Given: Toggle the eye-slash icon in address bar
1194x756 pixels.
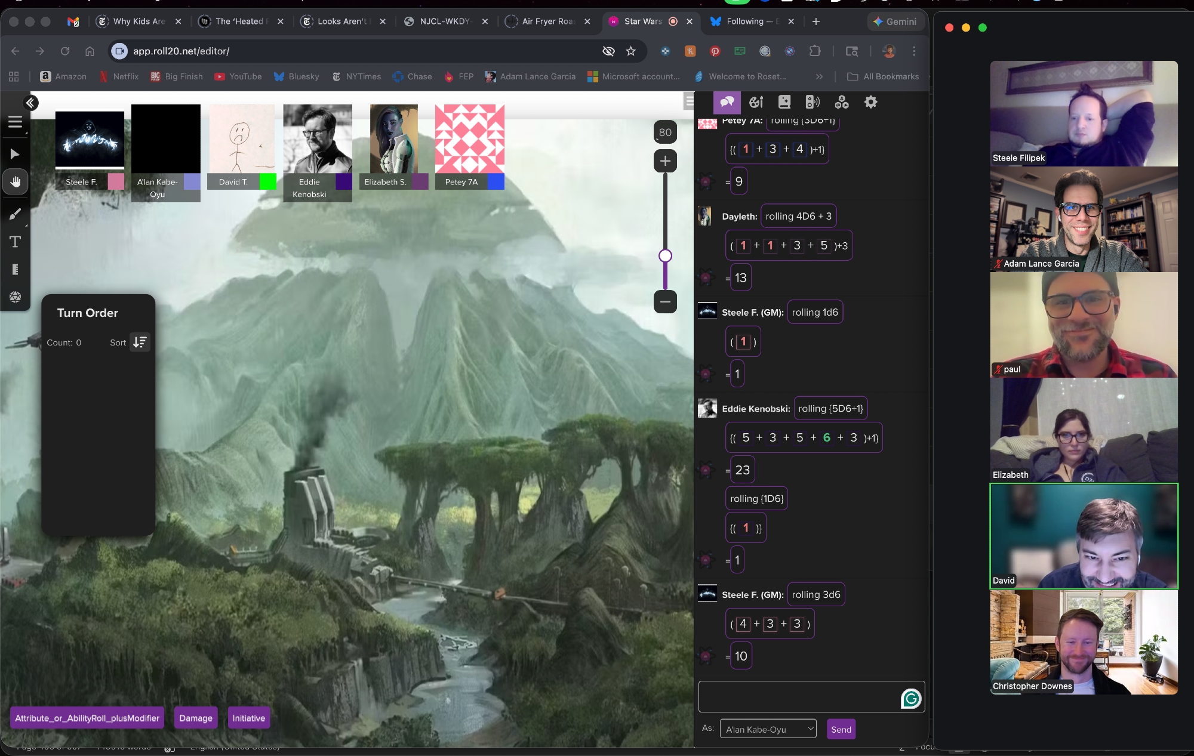Looking at the screenshot, I should pyautogui.click(x=608, y=51).
